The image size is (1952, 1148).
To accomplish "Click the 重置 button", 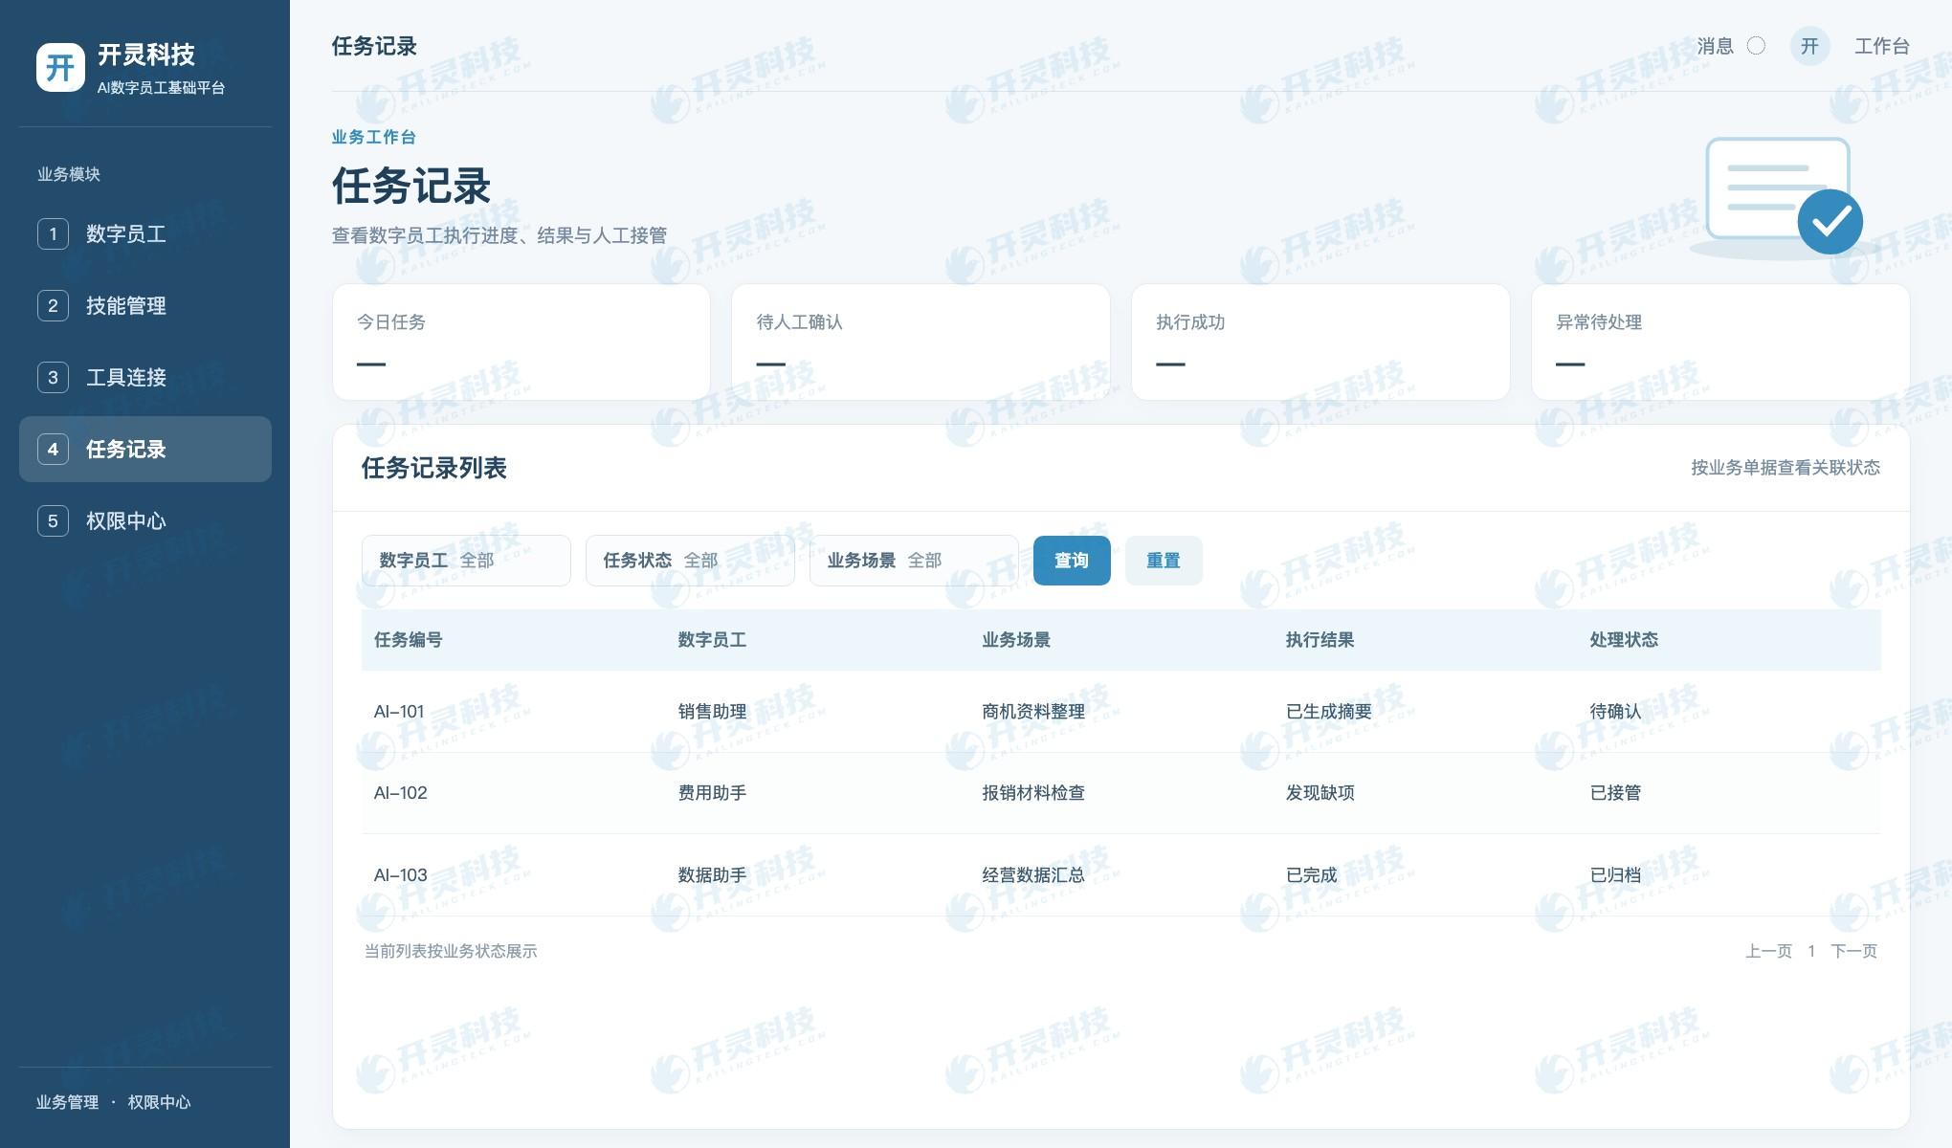I will point(1164,561).
